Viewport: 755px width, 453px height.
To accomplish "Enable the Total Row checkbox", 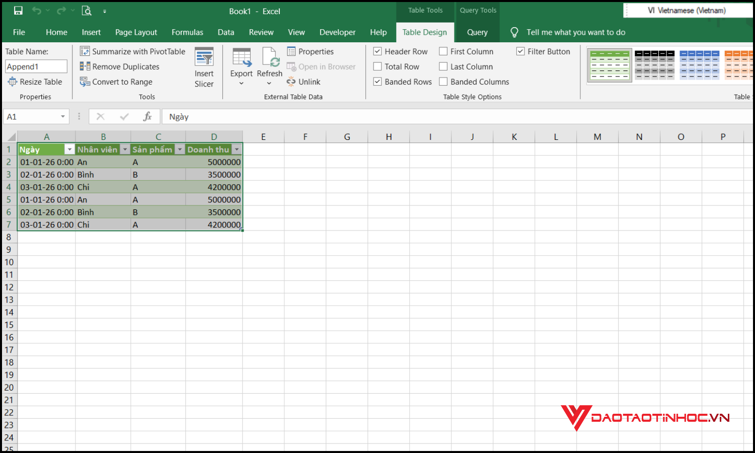I will [377, 66].
